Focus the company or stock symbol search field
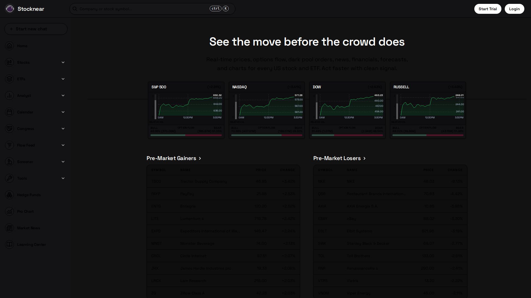The width and height of the screenshot is (531, 298). (144, 9)
